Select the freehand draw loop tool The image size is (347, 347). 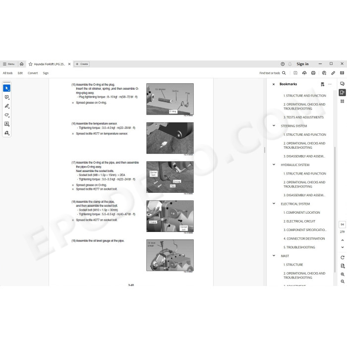[x=6, y=115]
